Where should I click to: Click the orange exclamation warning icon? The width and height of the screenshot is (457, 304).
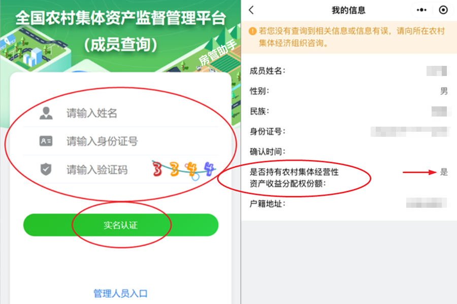click(252, 31)
